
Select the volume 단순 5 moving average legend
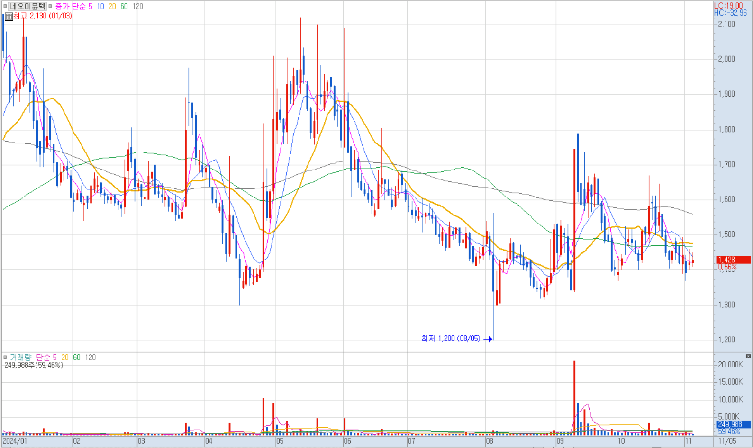pyautogui.click(x=46, y=358)
